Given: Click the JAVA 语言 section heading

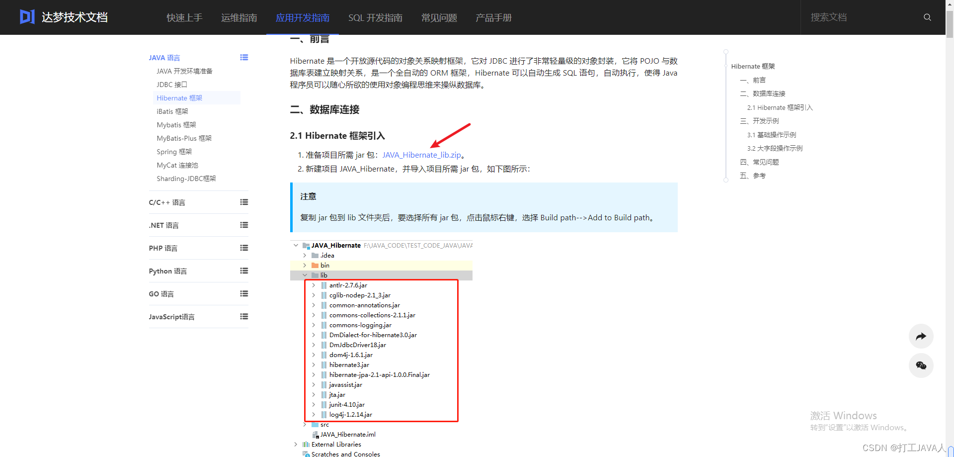Looking at the screenshot, I should tap(164, 58).
